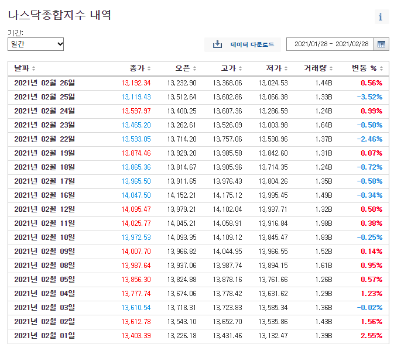Sort by 저가 column arrows
This screenshot has width=394, height=344.
click(x=286, y=68)
